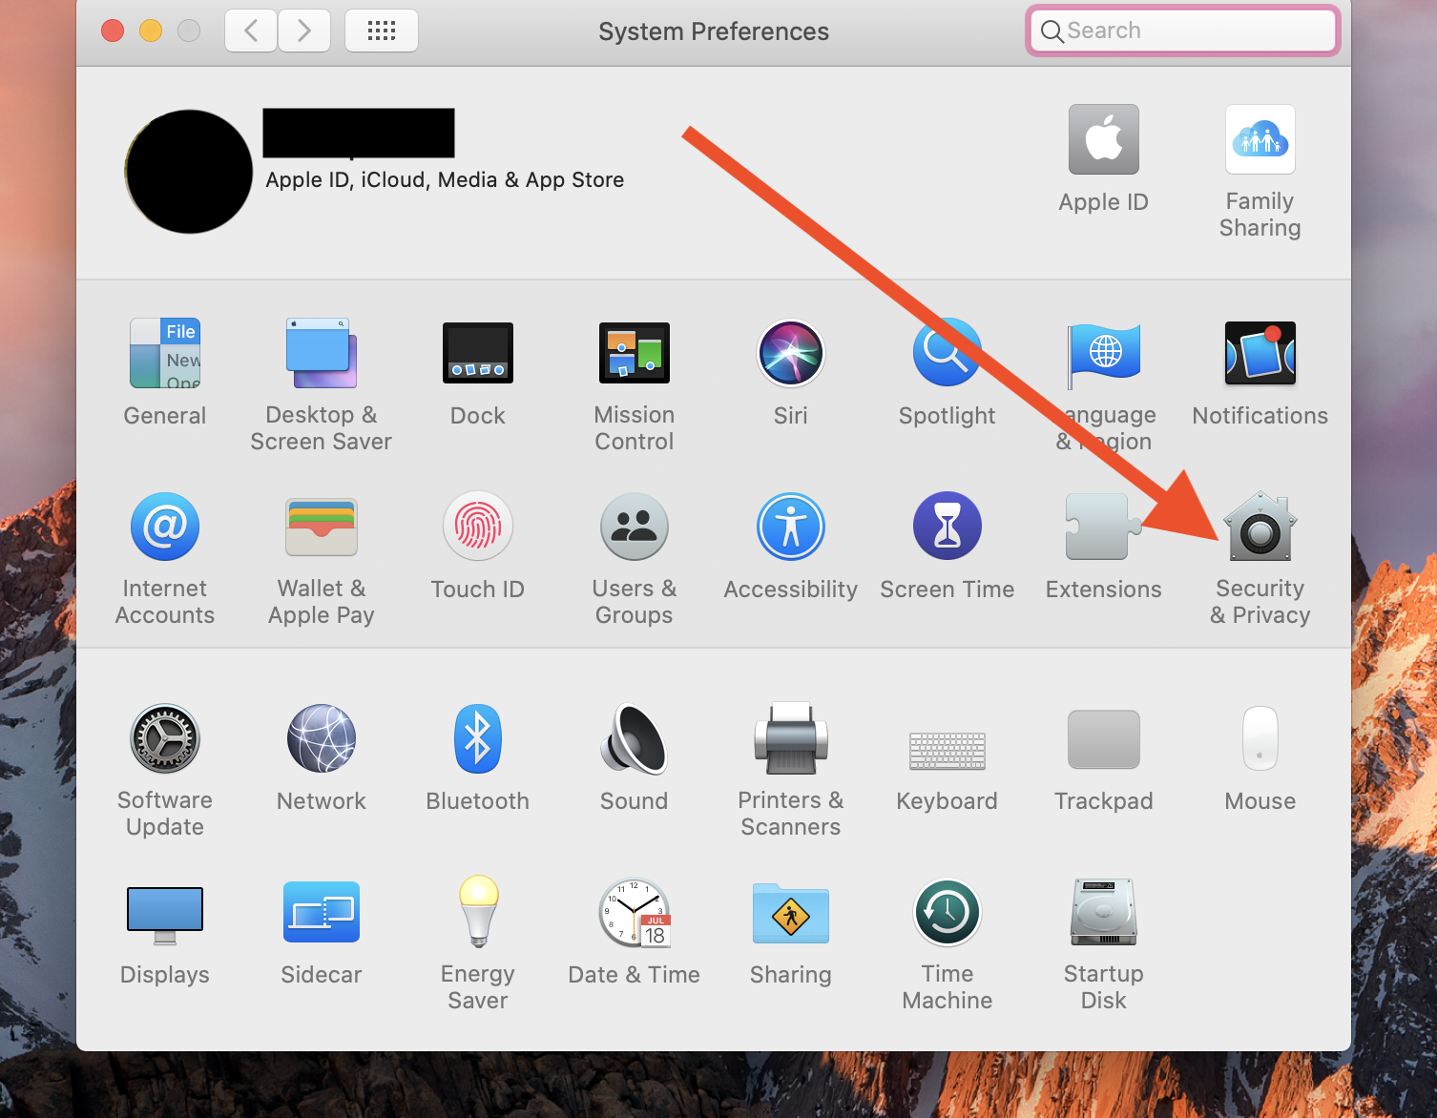Open Language & Region flag icon
Screen dimensions: 1437x1118
point(1104,355)
